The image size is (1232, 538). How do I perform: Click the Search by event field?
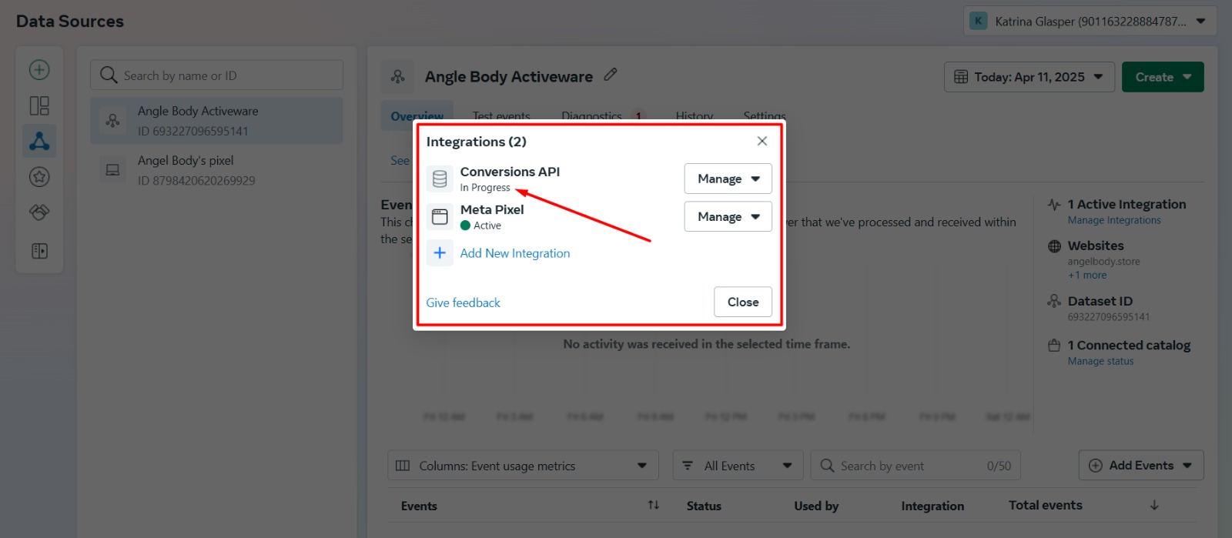pos(915,466)
